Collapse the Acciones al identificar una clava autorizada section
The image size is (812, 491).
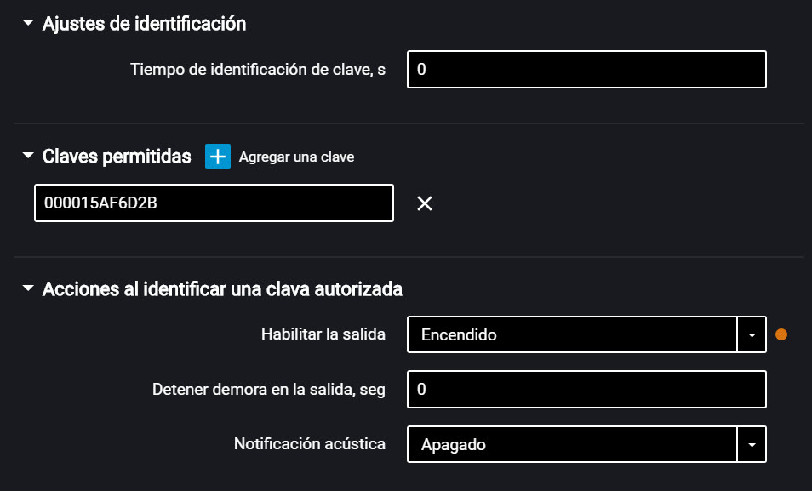(x=29, y=289)
